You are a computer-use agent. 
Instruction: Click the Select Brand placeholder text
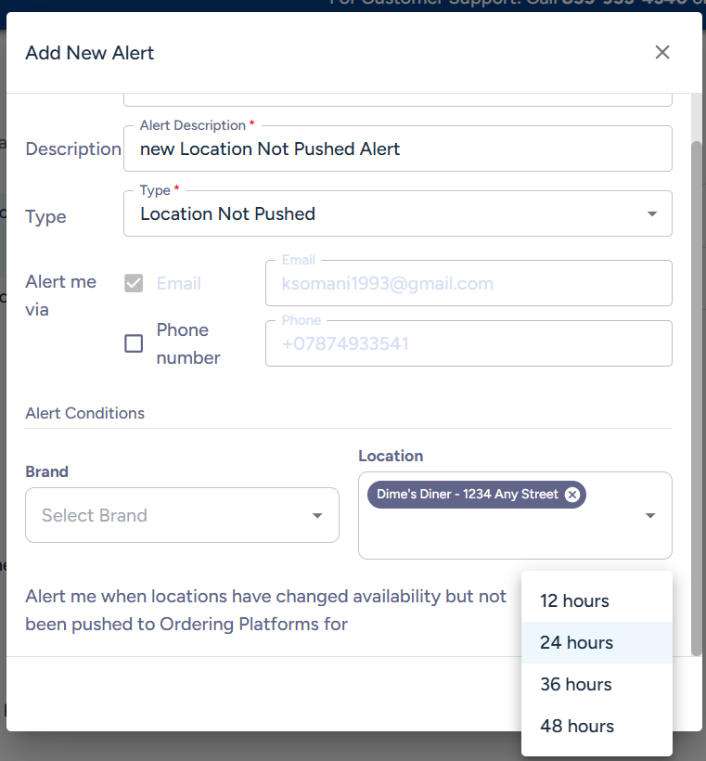pyautogui.click(x=95, y=516)
